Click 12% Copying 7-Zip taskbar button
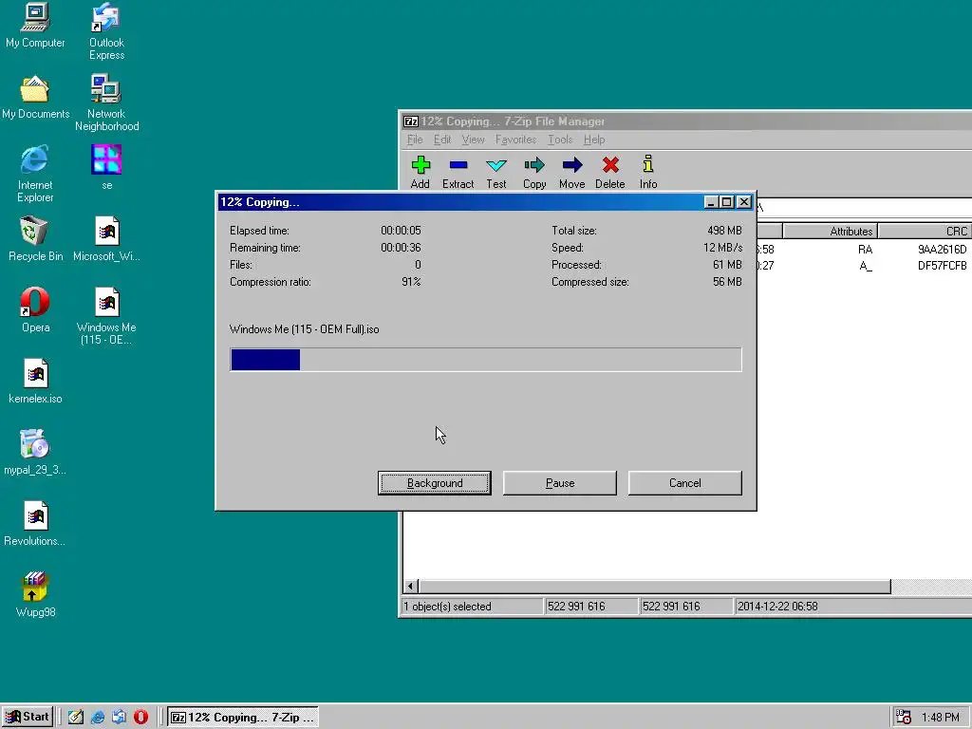Viewport: 972px width, 729px height. coord(243,717)
